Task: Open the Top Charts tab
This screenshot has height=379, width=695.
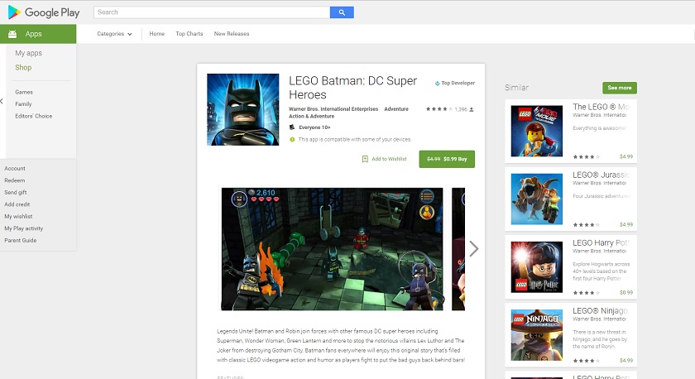Action: [189, 34]
